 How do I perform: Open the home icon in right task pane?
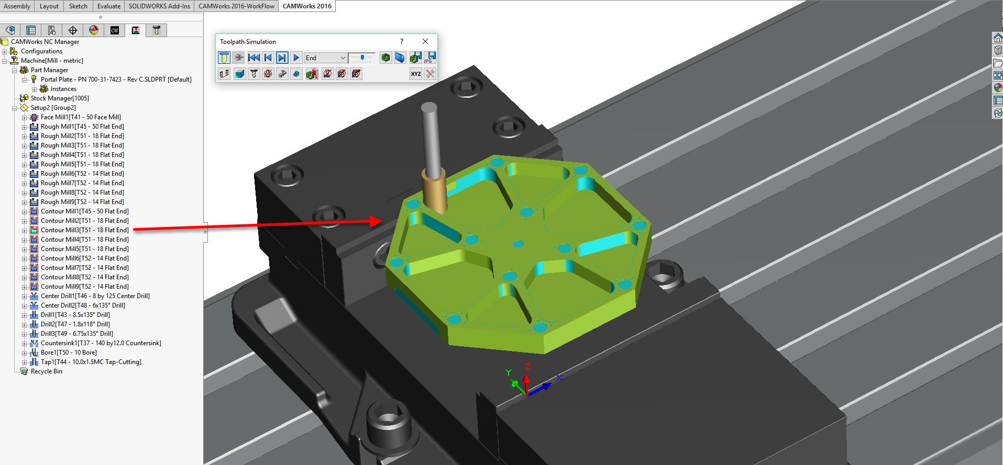pyautogui.click(x=998, y=38)
